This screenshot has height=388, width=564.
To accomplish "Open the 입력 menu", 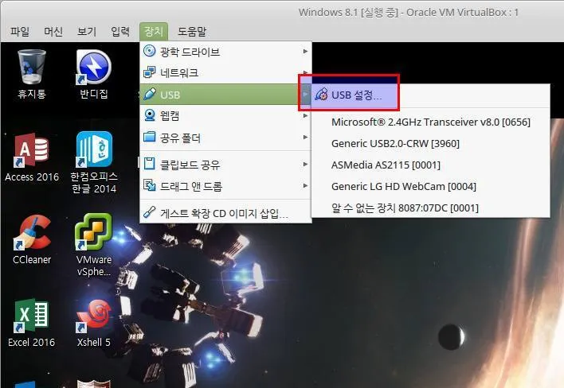I will (x=120, y=32).
